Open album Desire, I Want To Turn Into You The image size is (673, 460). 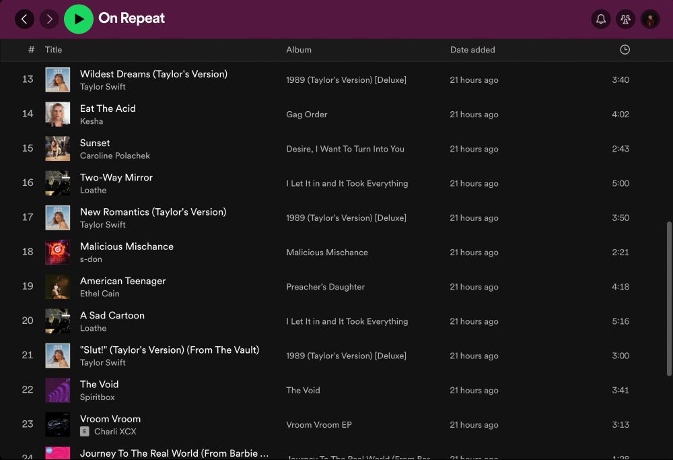[x=345, y=149]
